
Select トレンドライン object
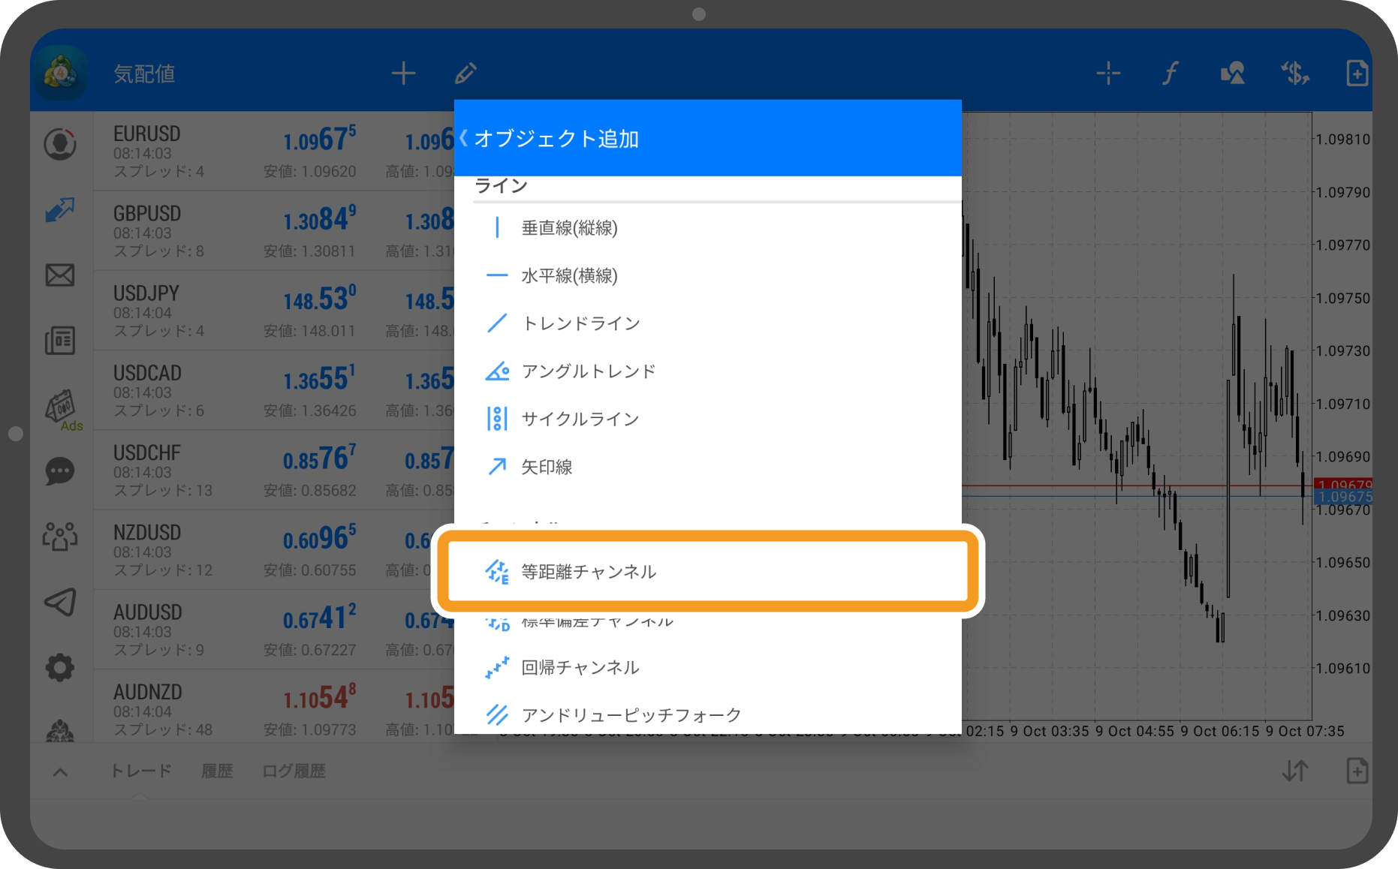[708, 323]
